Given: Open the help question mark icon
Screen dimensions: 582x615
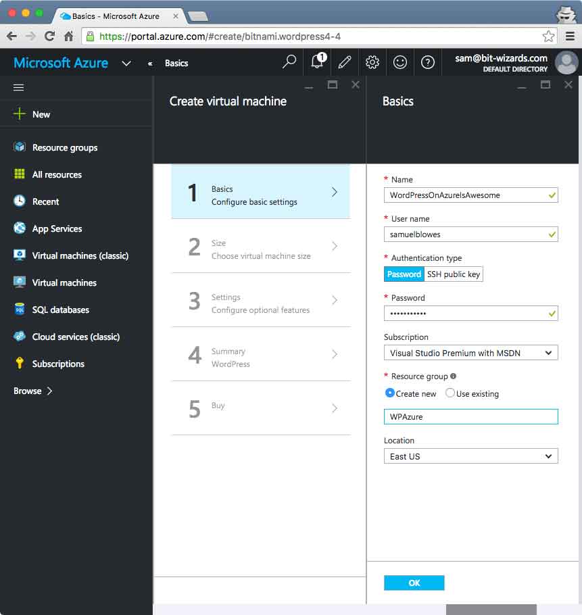Looking at the screenshot, I should tap(427, 62).
